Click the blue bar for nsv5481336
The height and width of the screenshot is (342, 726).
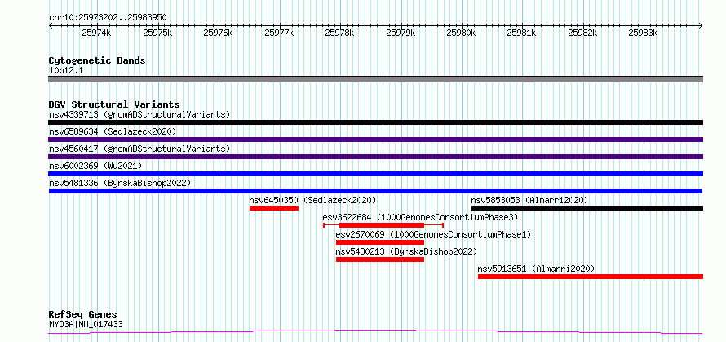(x=375, y=191)
